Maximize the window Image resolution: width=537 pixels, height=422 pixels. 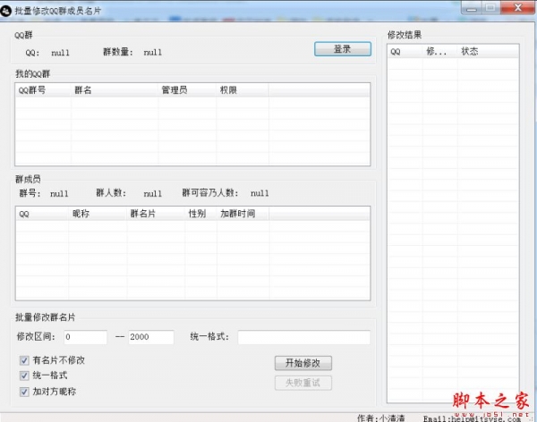pos(491,8)
